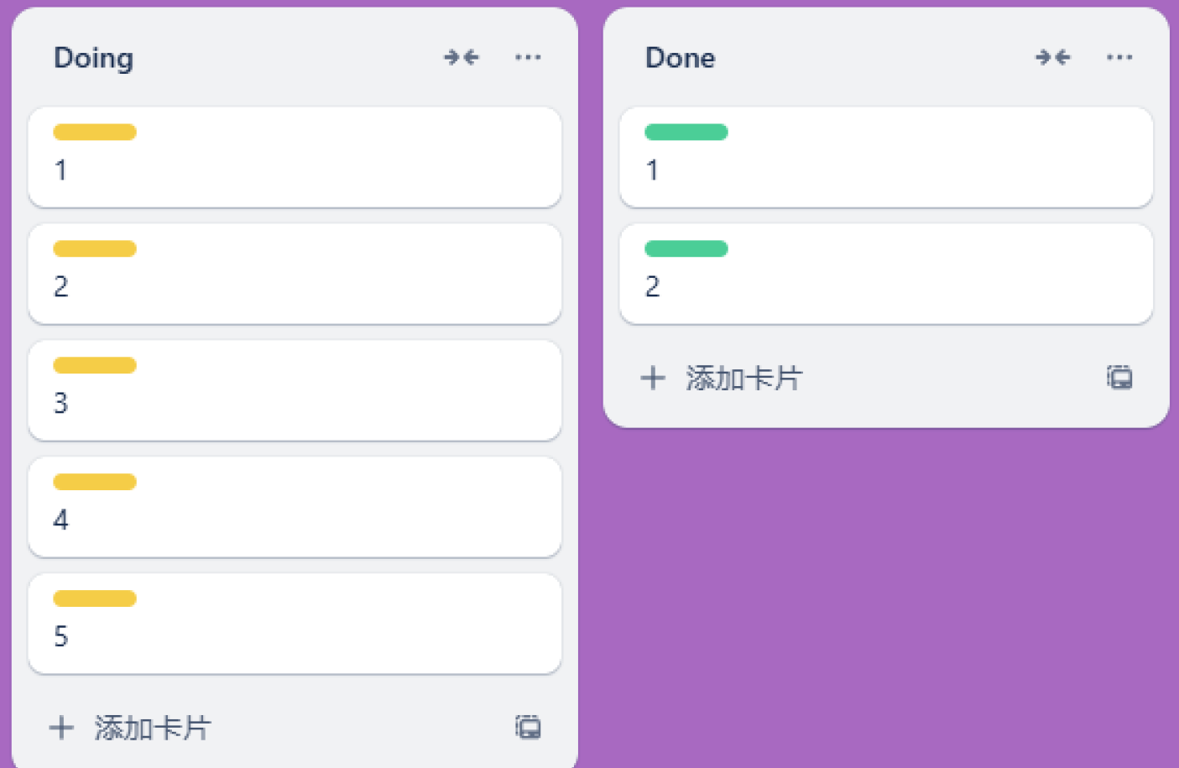Click 添加卡片 text in Doing list

[153, 727]
